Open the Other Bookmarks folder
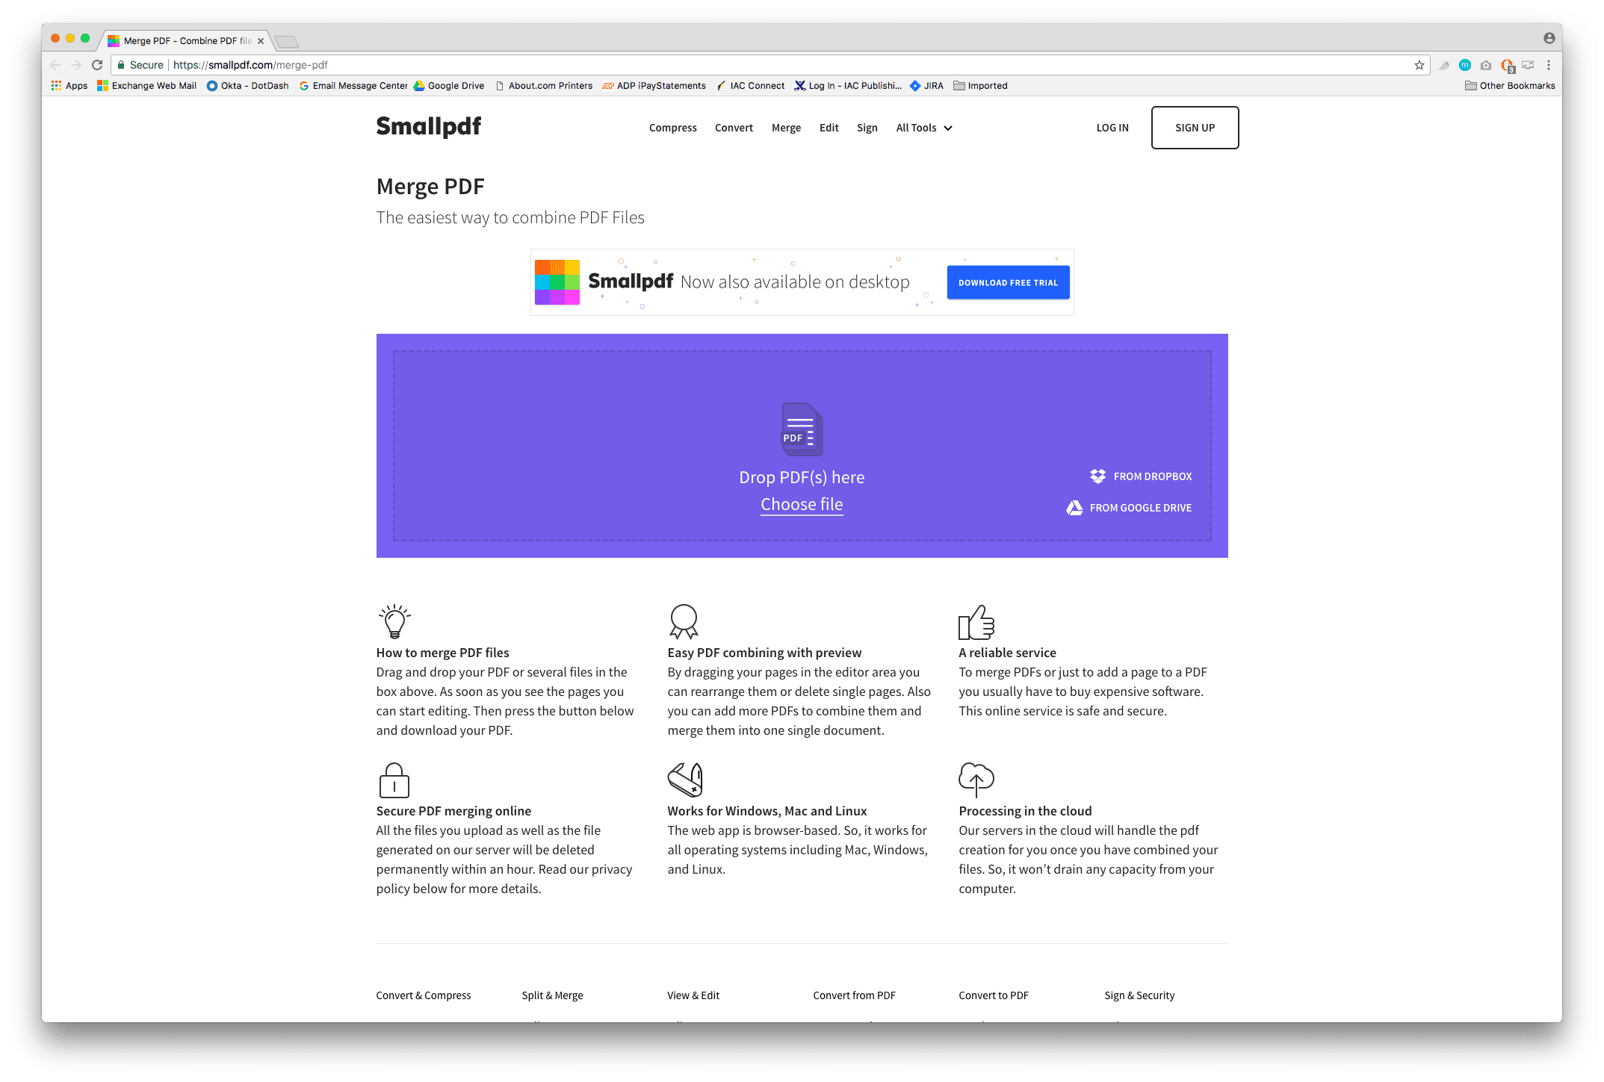1604x1082 pixels. [x=1510, y=86]
